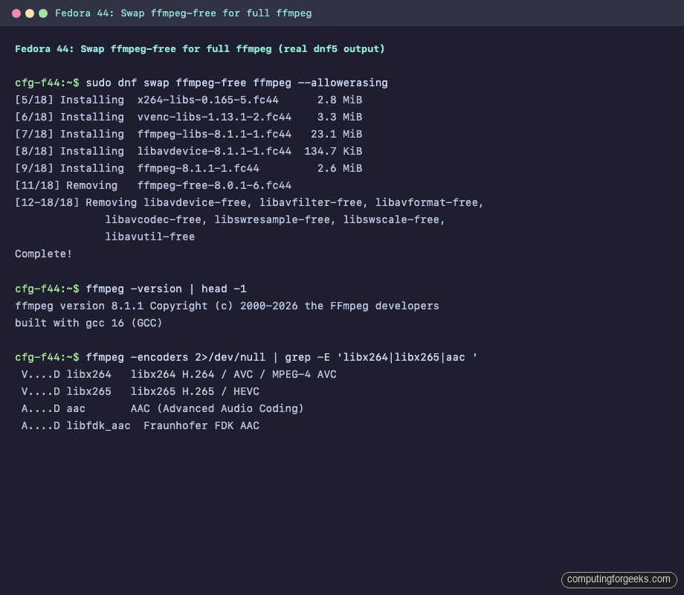Click the title bar text 'Fedora 44: Swap ffmpeg-free for full ffmpeg'
The image size is (684, 595).
click(x=183, y=13)
